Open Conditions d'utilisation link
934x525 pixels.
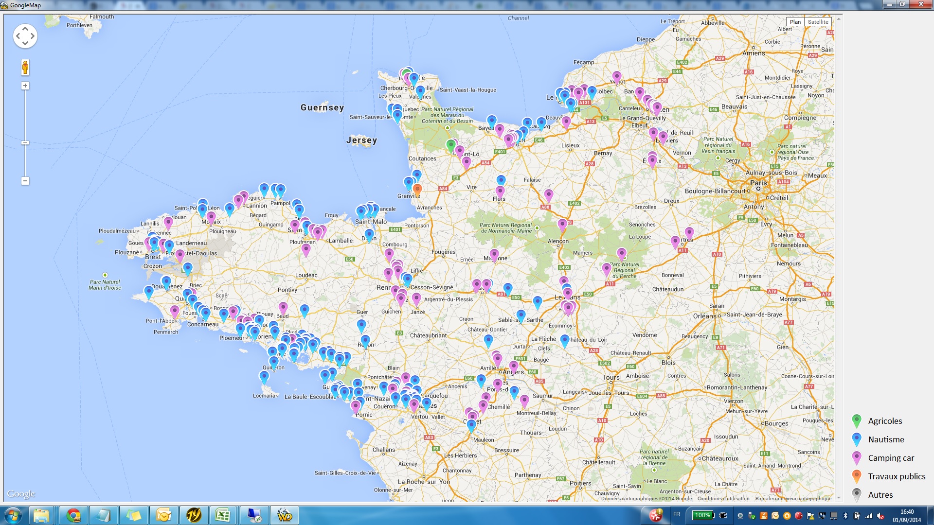[723, 498]
